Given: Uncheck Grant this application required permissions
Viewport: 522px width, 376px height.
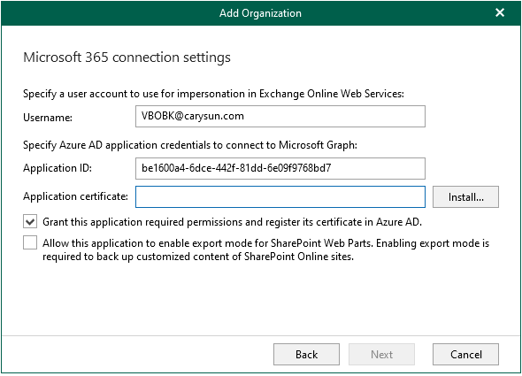Looking at the screenshot, I should (x=30, y=221).
